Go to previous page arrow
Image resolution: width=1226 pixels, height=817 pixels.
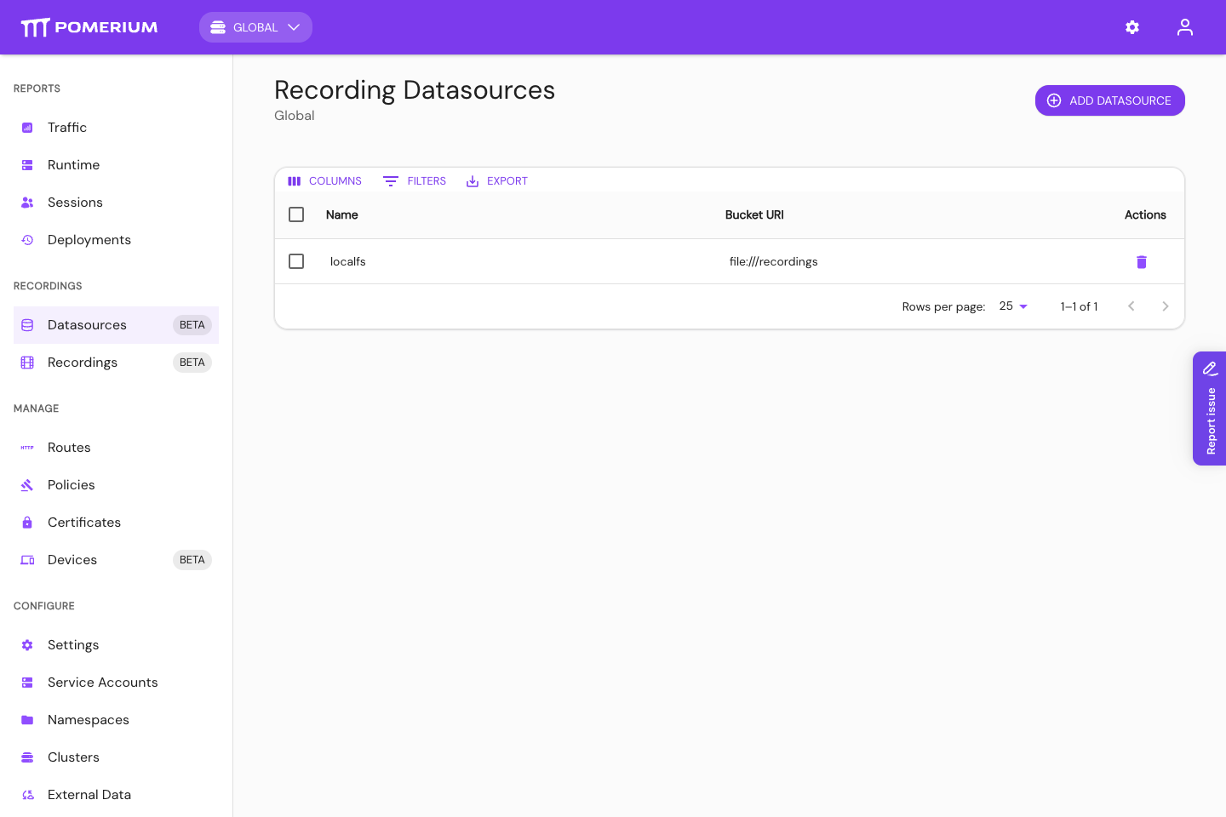(x=1131, y=306)
